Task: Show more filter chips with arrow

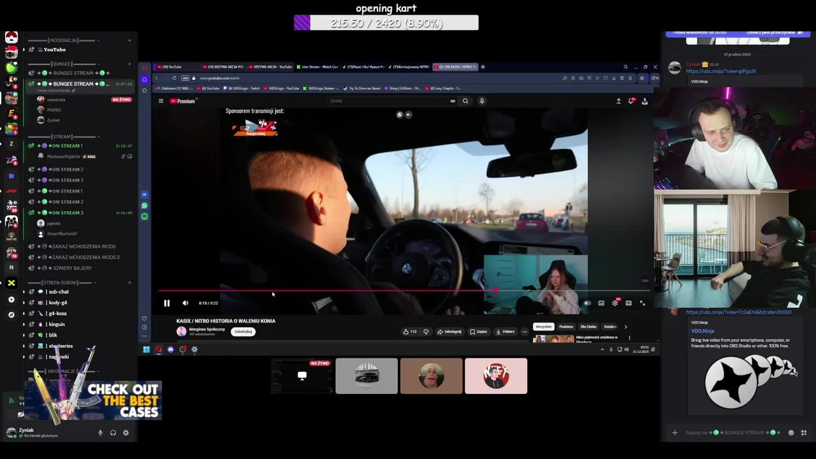Action: [625, 326]
